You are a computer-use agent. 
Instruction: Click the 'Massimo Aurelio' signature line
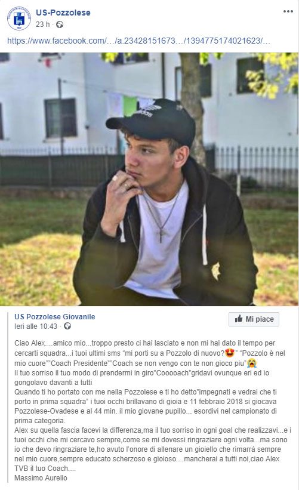tap(41, 478)
